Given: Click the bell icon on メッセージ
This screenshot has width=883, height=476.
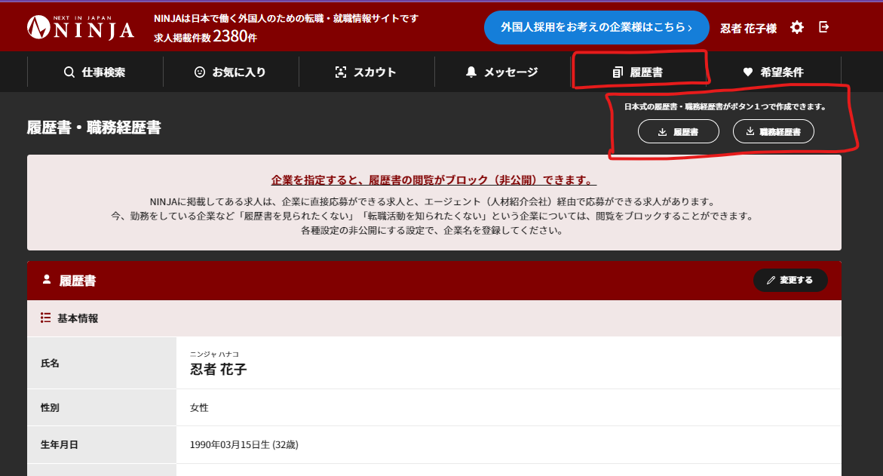Looking at the screenshot, I should pyautogui.click(x=471, y=72).
